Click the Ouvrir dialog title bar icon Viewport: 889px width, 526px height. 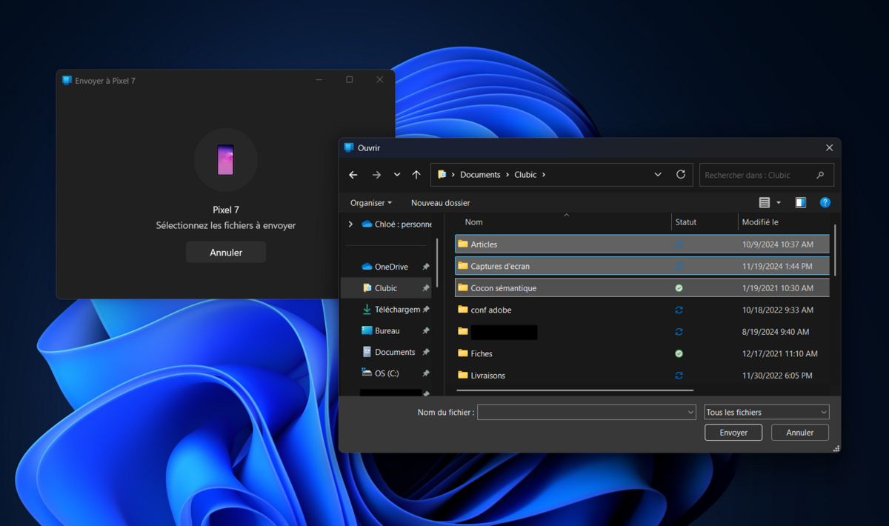[349, 147]
